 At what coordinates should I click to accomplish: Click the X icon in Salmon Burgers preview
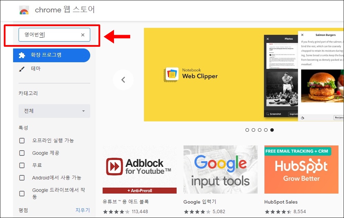click(302, 35)
